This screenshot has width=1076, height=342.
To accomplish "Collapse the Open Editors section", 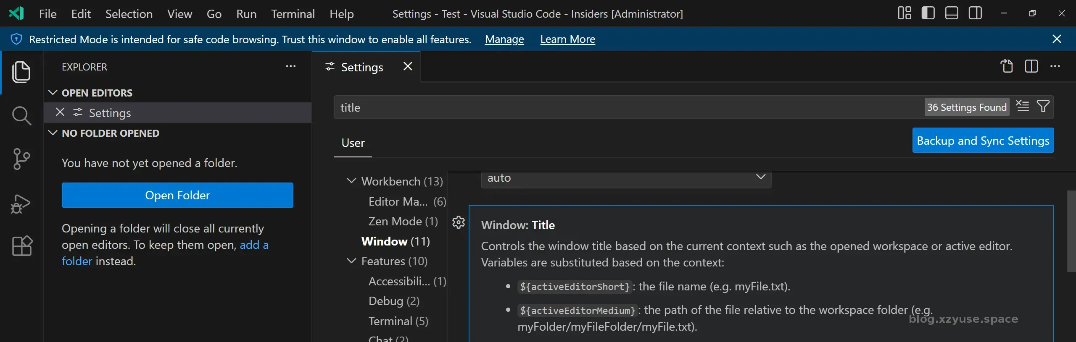I will [x=53, y=93].
